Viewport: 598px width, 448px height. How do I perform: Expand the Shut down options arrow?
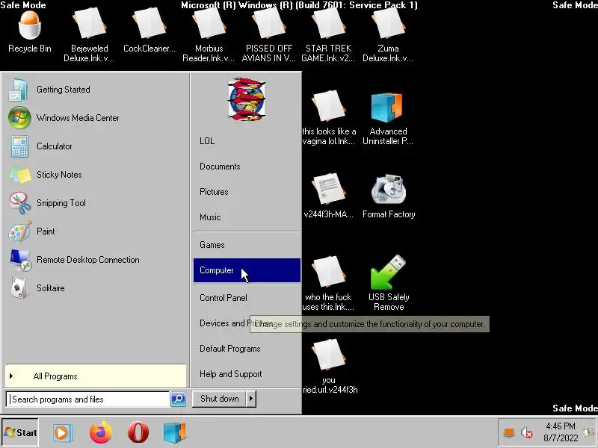pyautogui.click(x=251, y=399)
